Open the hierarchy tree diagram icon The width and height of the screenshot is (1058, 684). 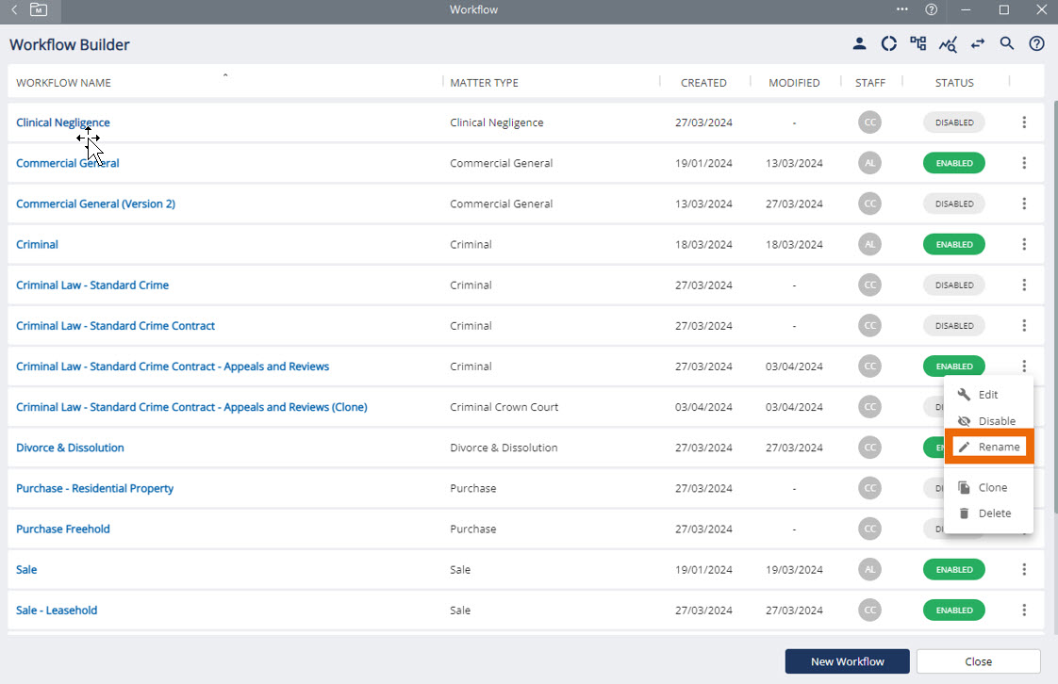point(917,43)
